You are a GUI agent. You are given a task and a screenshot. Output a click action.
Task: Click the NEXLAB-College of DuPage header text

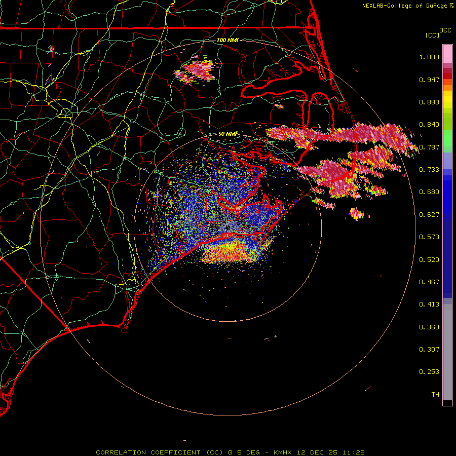[x=407, y=6]
